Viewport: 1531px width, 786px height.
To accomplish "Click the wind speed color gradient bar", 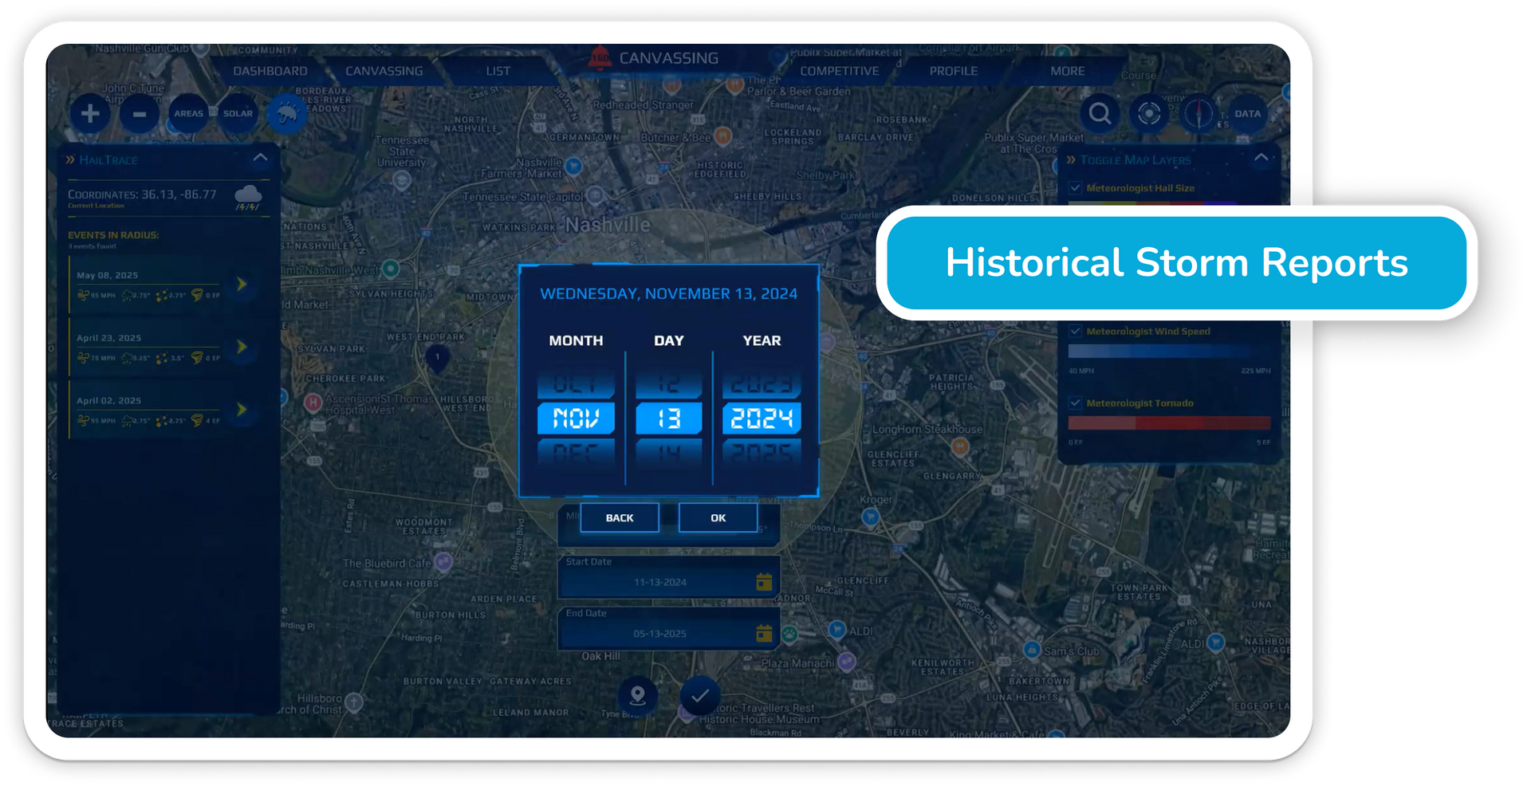I will (1169, 352).
